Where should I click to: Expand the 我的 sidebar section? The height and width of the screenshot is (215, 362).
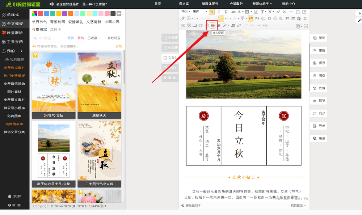(x=13, y=51)
